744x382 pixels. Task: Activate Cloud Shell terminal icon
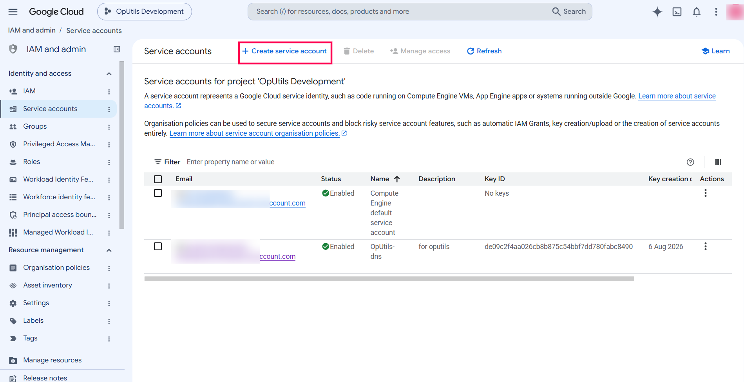coord(677,12)
